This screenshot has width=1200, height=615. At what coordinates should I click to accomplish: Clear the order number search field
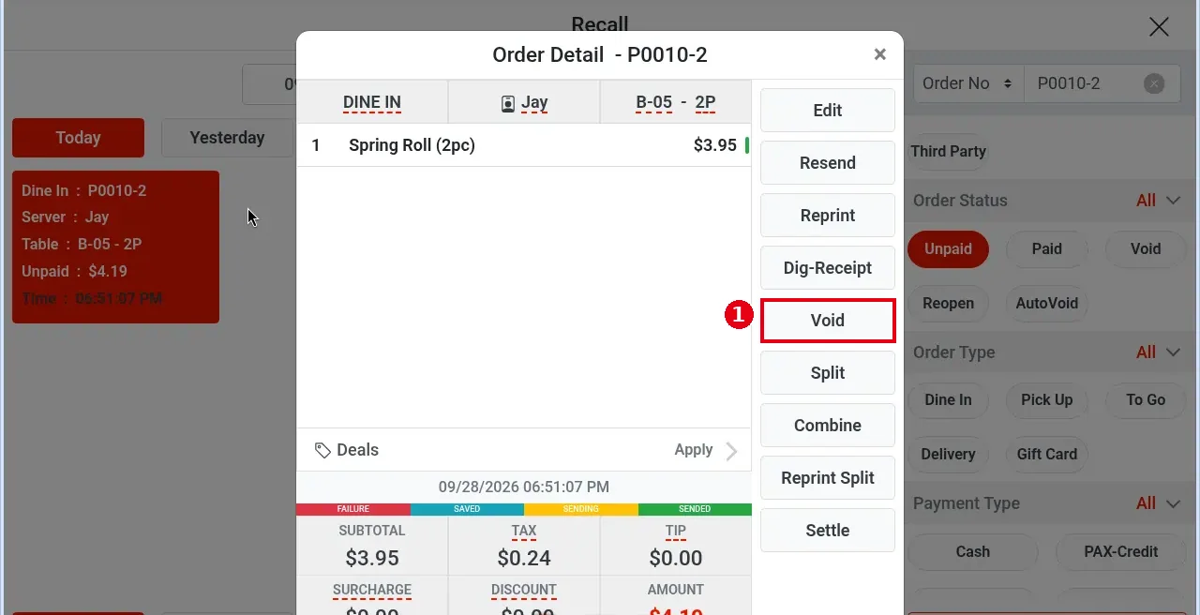1154,83
